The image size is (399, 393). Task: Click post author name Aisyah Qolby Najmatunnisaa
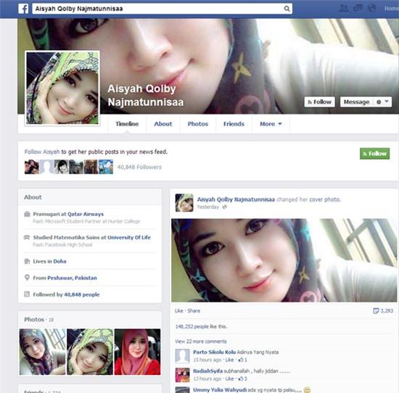pyautogui.click(x=236, y=199)
